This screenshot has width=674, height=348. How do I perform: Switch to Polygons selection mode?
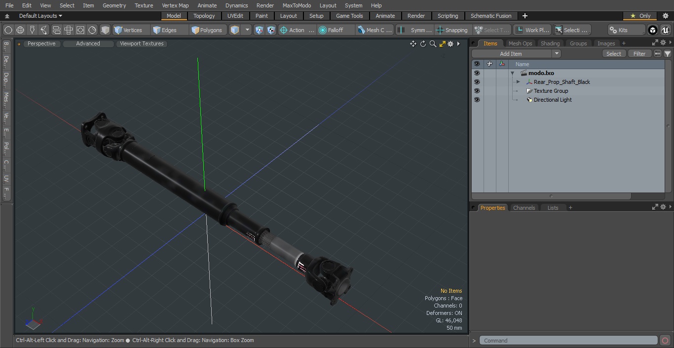click(207, 30)
